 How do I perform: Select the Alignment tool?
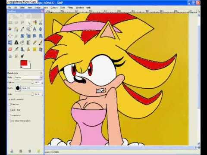10,36
